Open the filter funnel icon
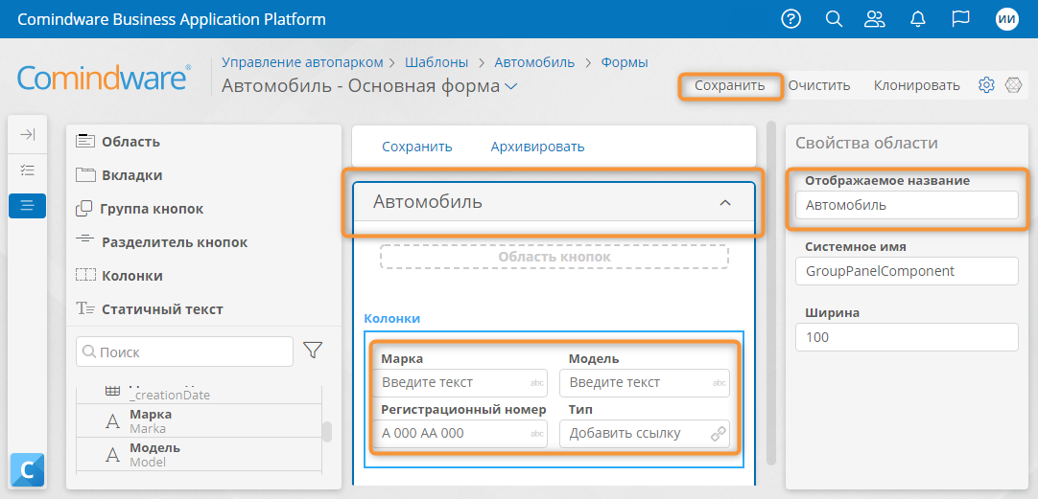Screen dimensions: 1038x499 click(313, 351)
